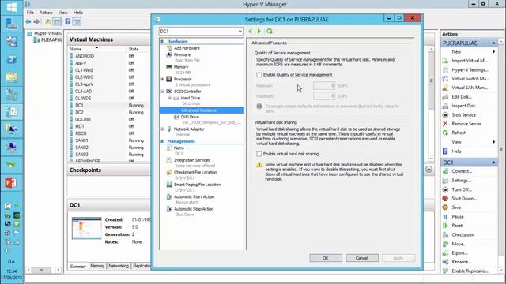506x284 pixels.
Task: Select Automatic Start Action item
Action: [x=194, y=196]
